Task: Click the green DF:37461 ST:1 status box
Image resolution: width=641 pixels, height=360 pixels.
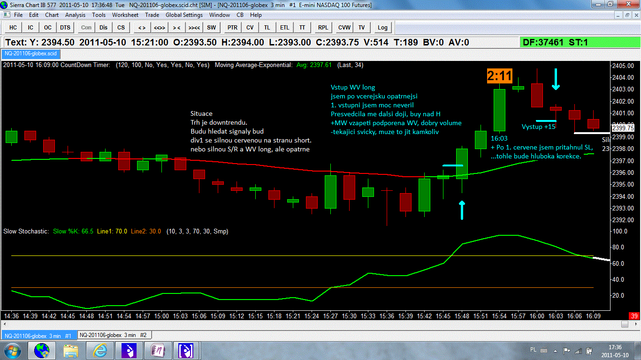Action: click(x=580, y=43)
